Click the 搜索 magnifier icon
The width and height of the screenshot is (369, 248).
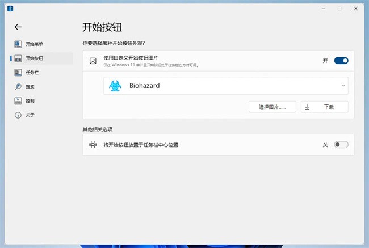tap(18, 87)
